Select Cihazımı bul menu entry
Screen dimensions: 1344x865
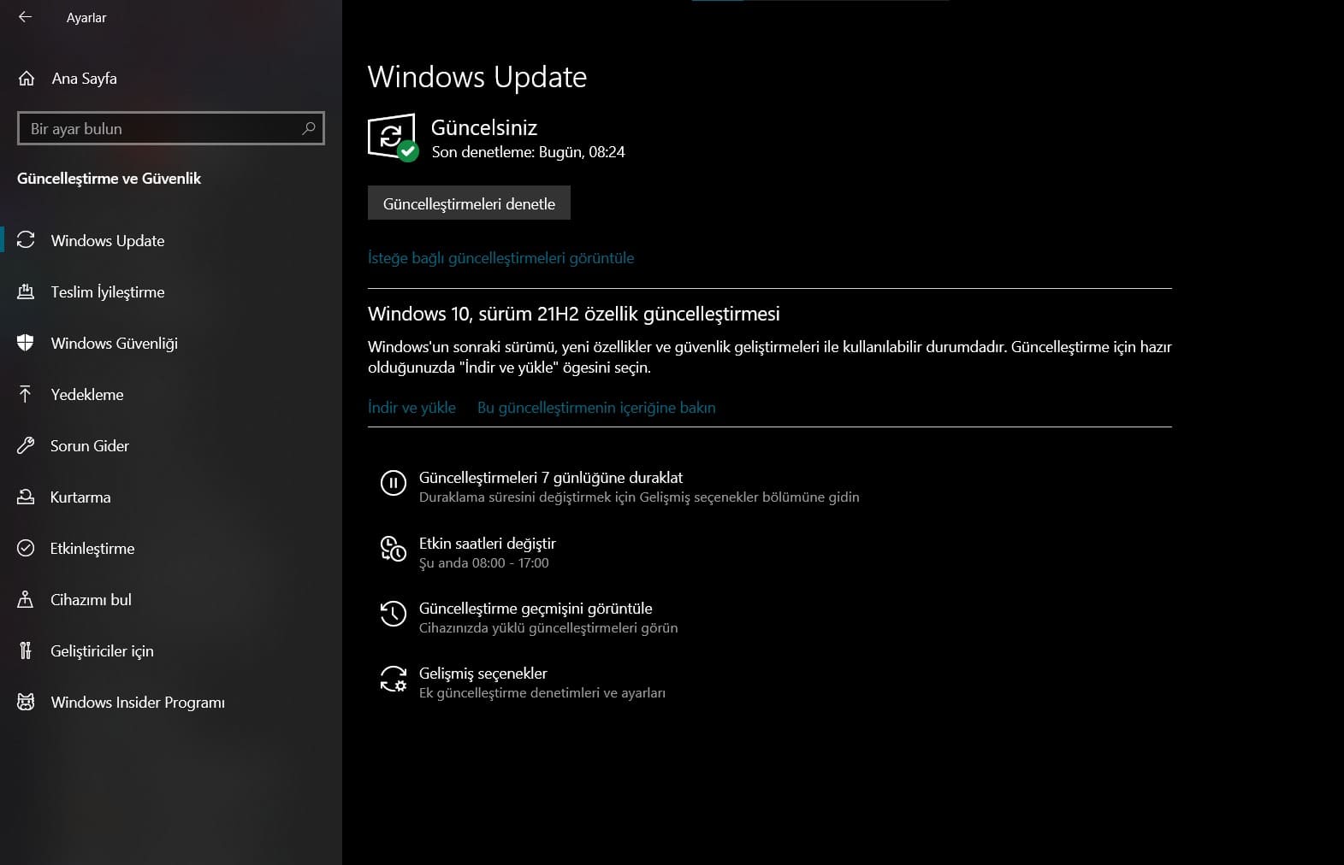point(91,599)
